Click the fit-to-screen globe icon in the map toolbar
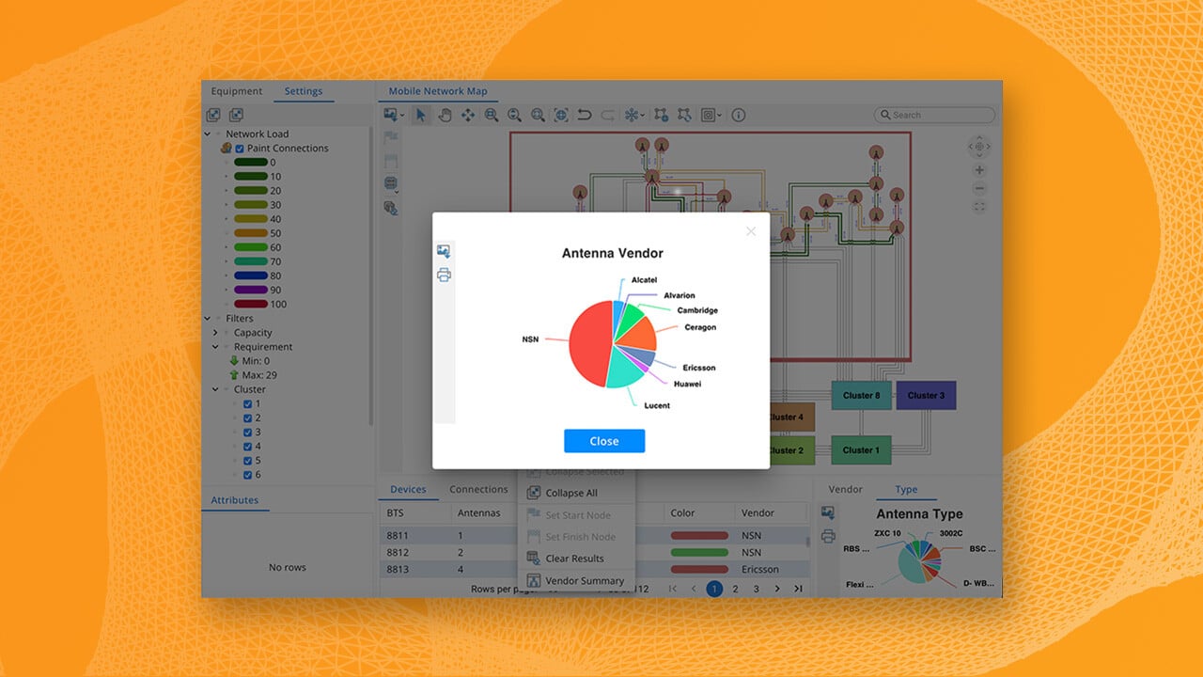Image resolution: width=1203 pixels, height=677 pixels. pos(561,115)
